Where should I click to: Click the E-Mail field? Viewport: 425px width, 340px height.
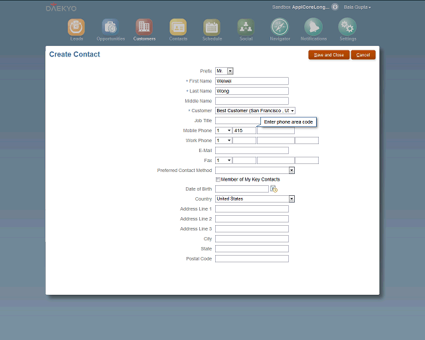252,151
